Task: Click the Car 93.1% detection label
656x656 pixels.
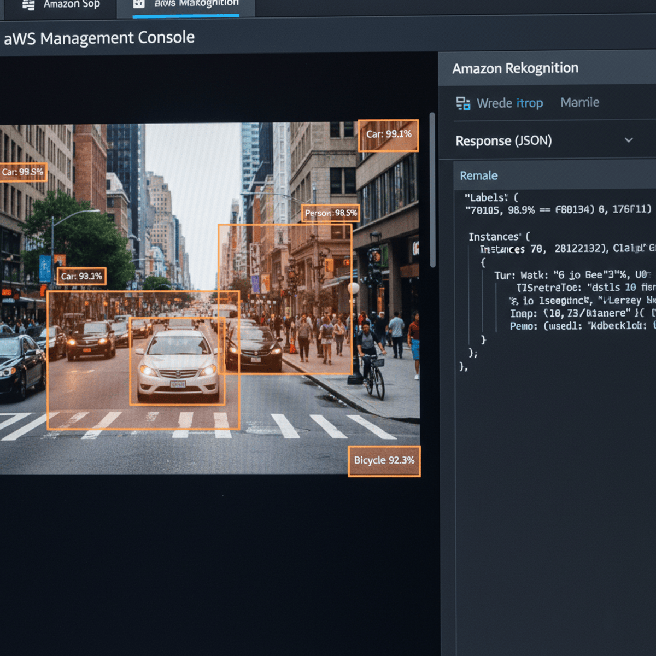Action: (x=82, y=277)
